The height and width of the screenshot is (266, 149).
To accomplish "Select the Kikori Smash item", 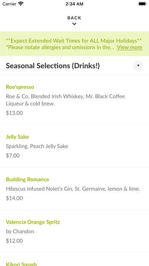I will pyautogui.click(x=21, y=264).
